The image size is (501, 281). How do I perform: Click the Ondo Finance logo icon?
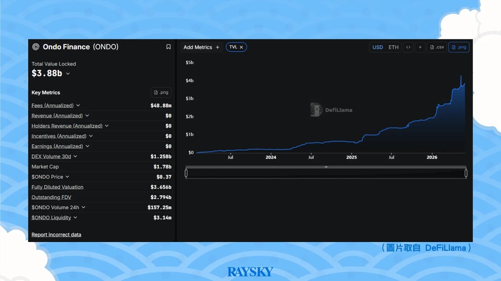pyautogui.click(x=36, y=47)
